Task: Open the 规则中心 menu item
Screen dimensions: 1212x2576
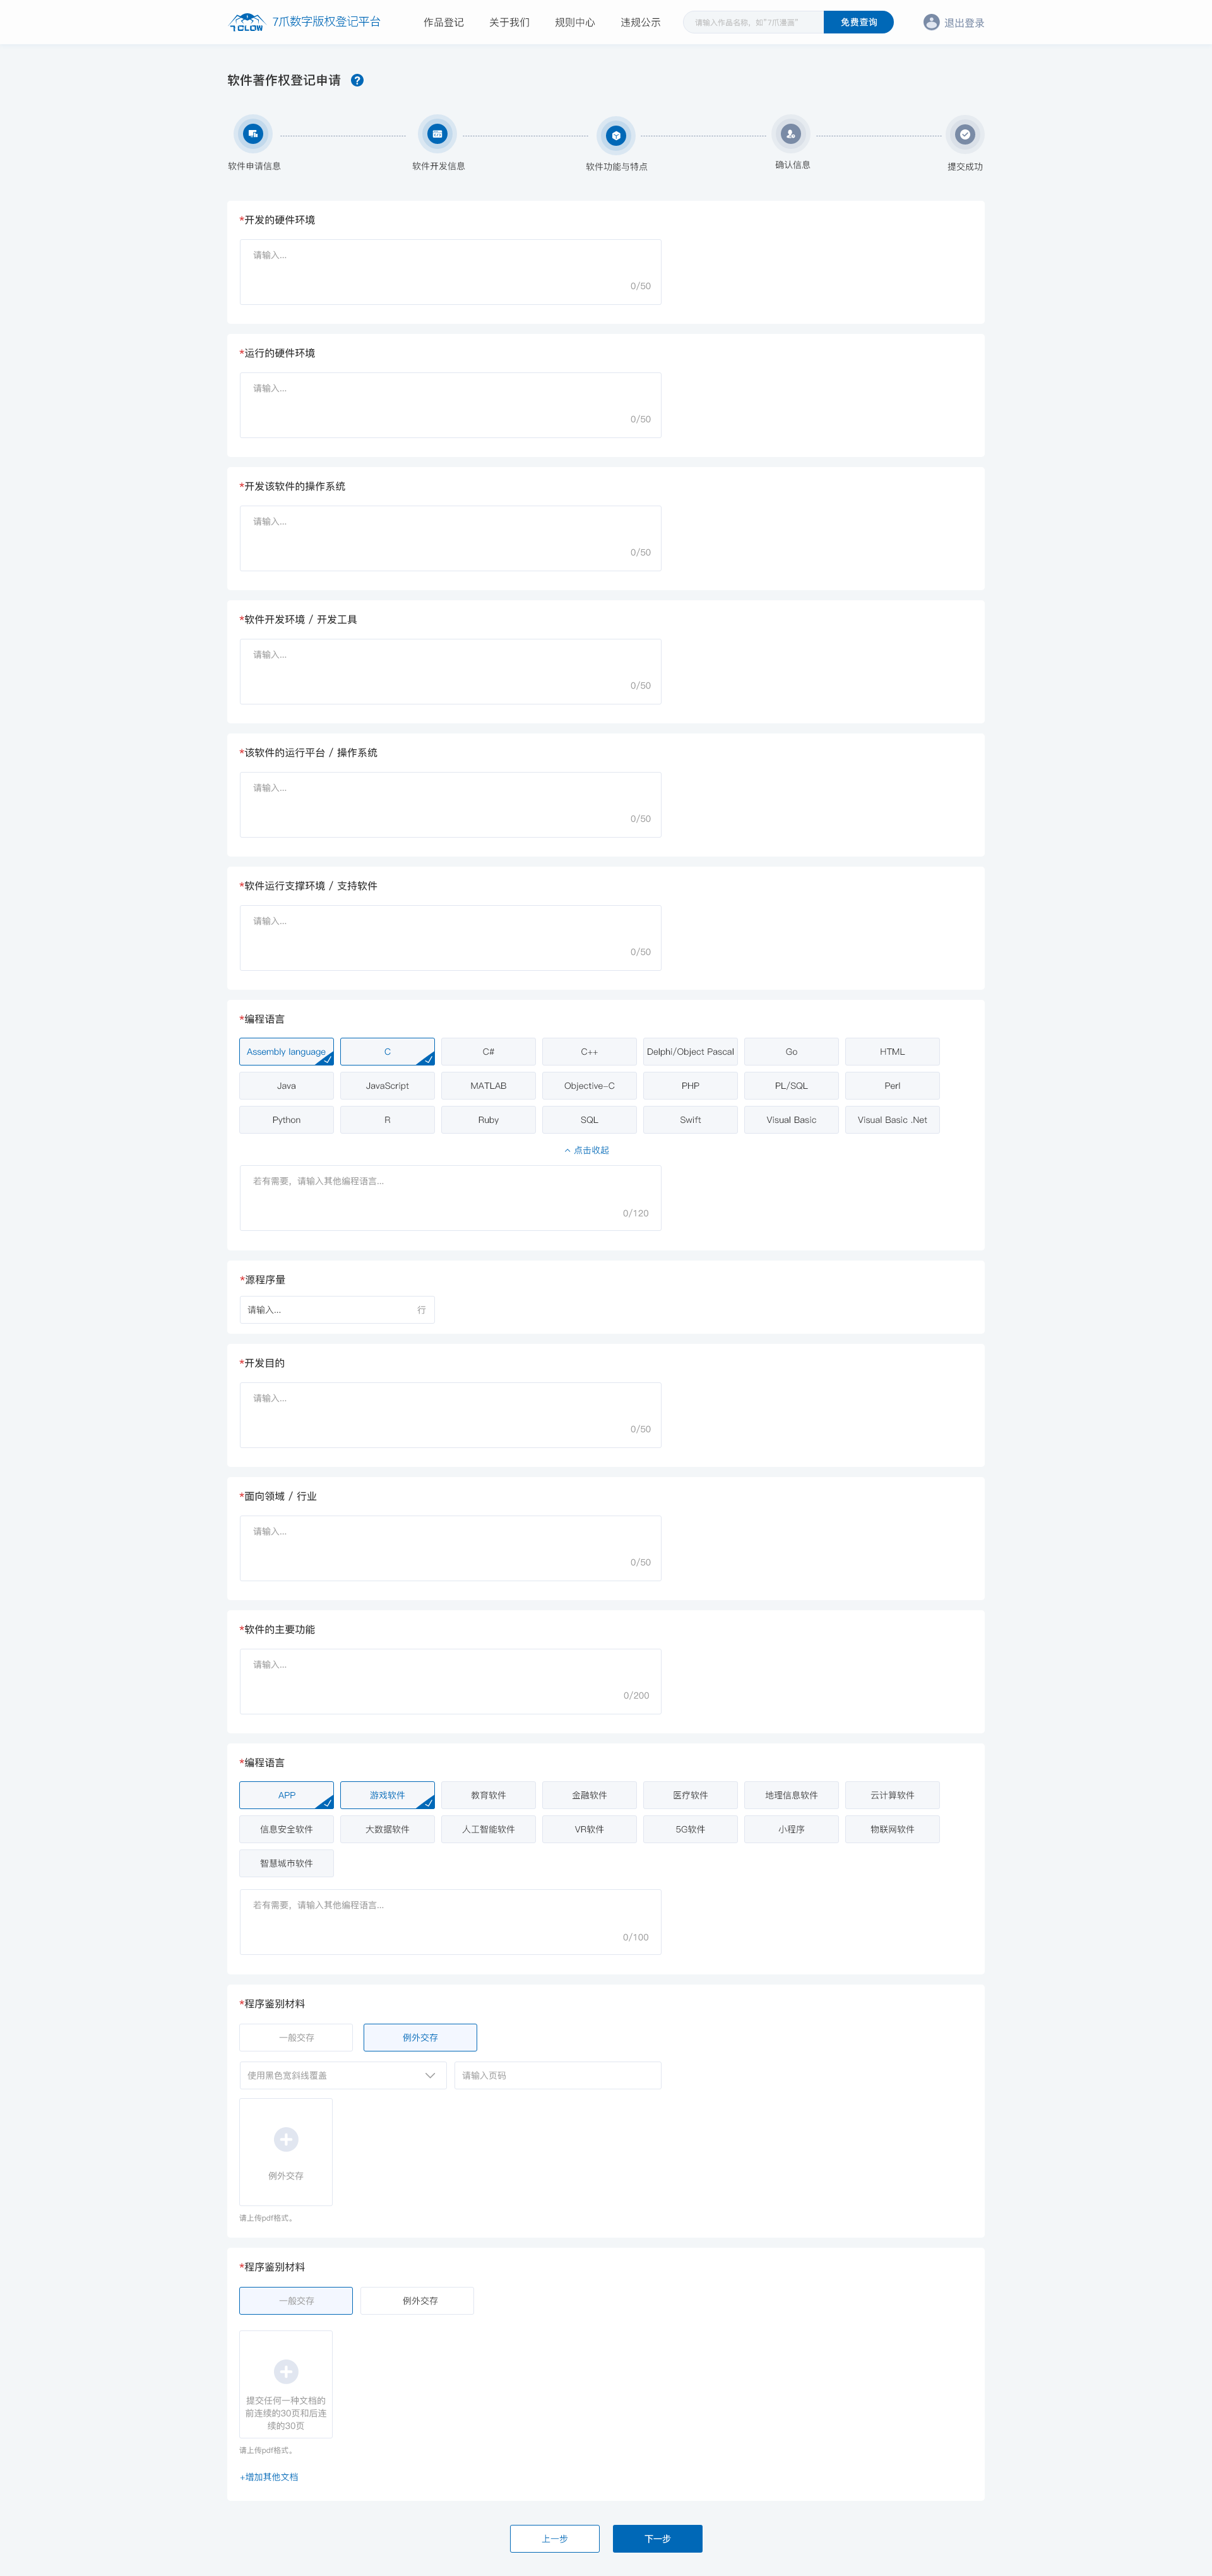Action: [x=574, y=22]
